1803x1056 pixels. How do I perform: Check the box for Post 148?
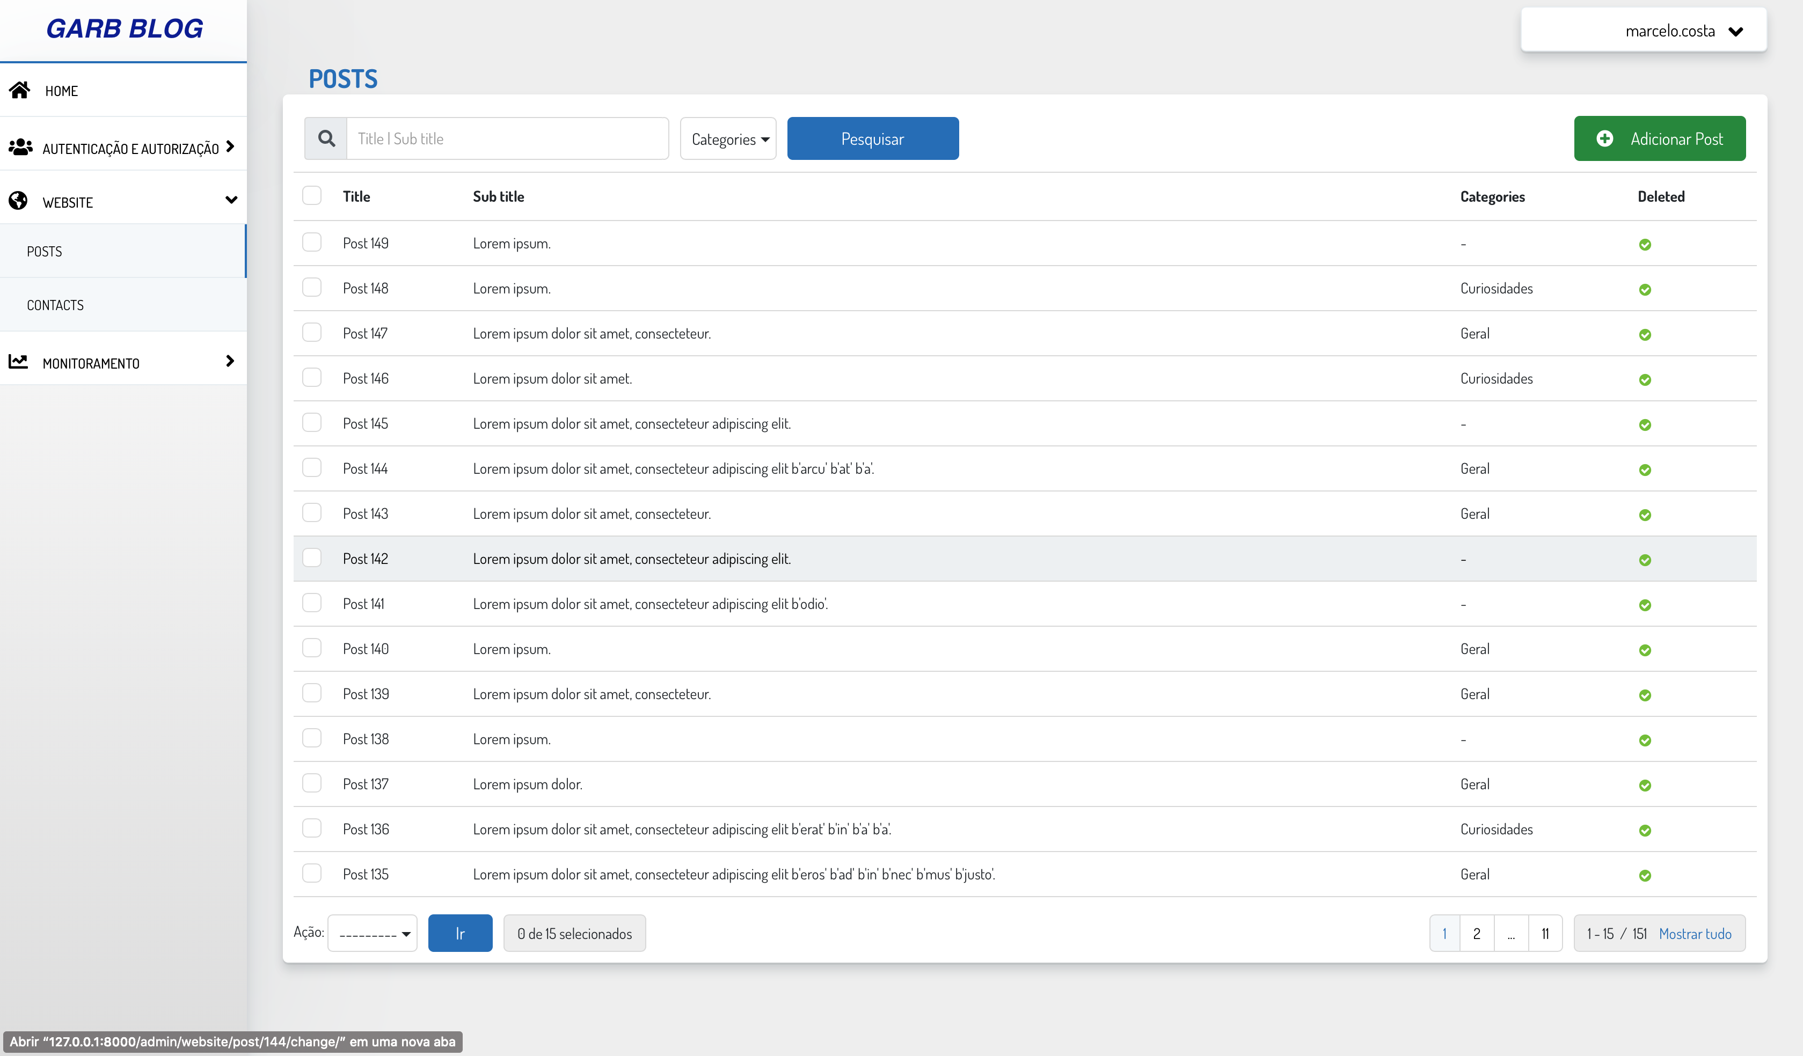[312, 287]
